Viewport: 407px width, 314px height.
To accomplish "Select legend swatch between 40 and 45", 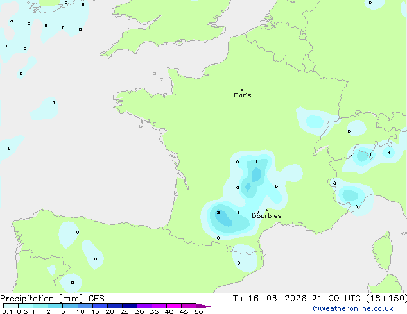I will (174, 306).
